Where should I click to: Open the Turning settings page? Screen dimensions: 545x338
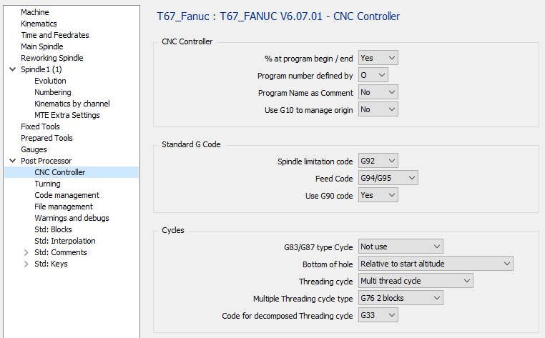[x=47, y=184]
